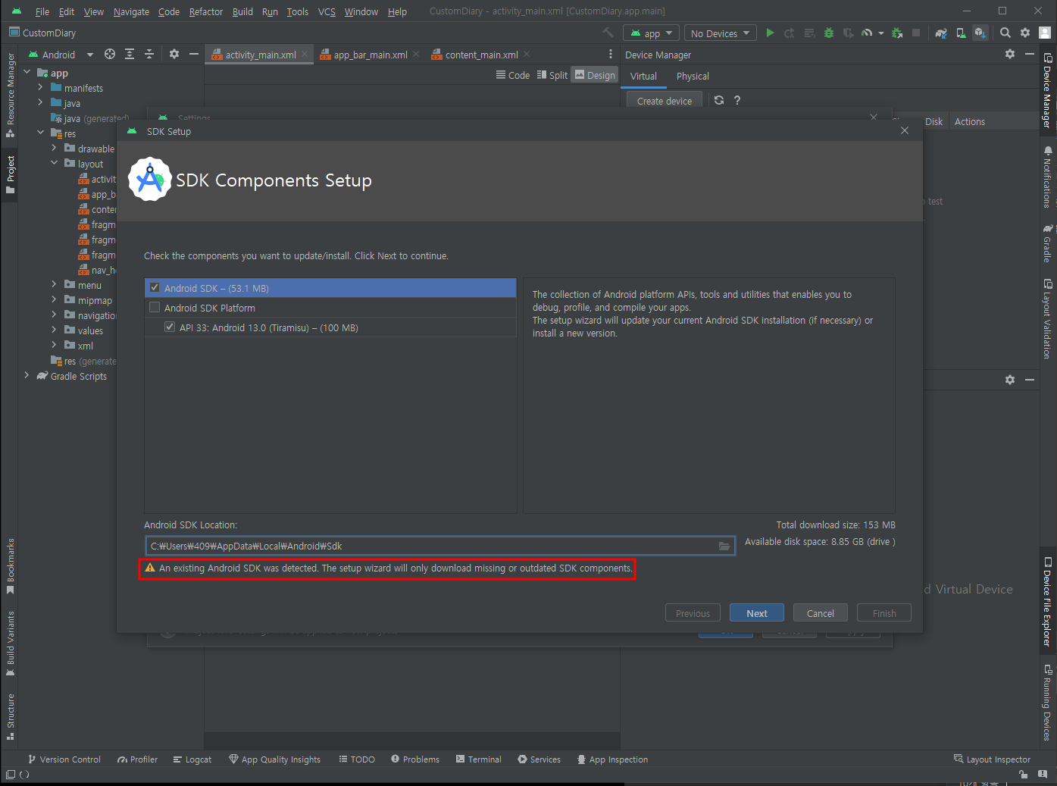Sync Project with Gradle Files elephant icon
1057x786 pixels.
click(x=941, y=33)
